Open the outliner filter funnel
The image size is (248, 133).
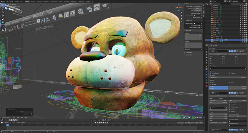tap(243, 4)
